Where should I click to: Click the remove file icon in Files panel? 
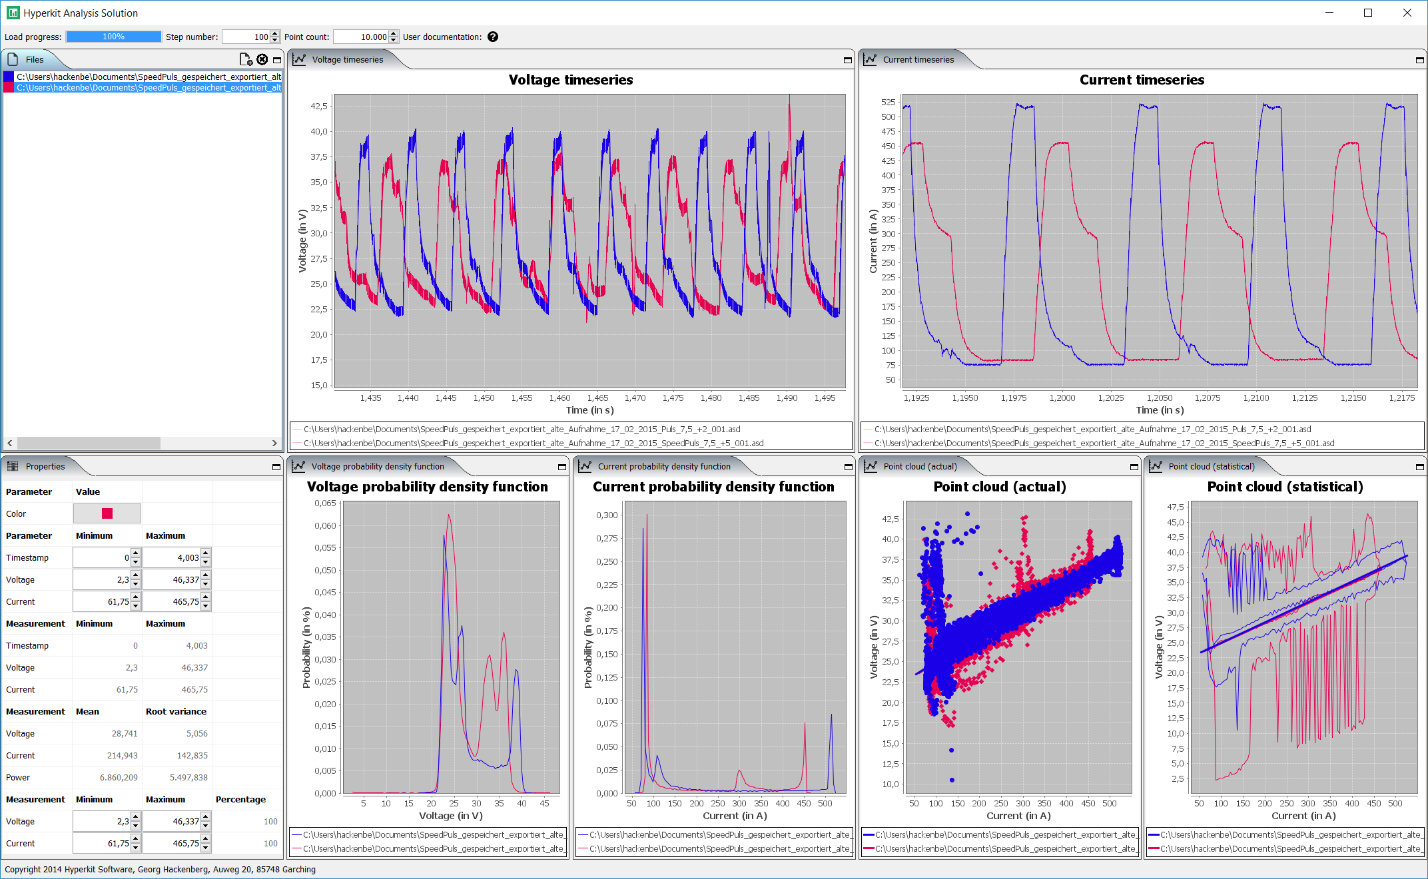point(262,59)
